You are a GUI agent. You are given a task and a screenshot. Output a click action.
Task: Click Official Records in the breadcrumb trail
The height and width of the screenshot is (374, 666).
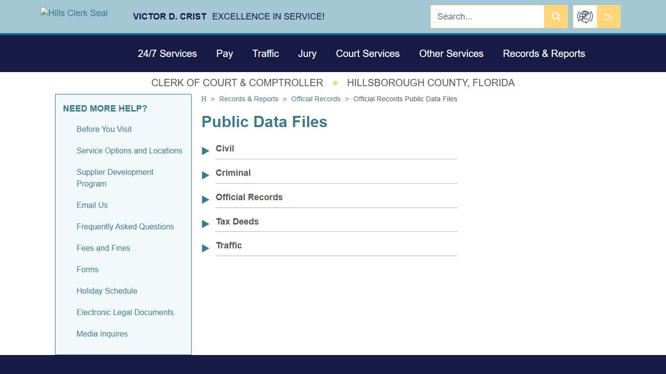pos(315,99)
